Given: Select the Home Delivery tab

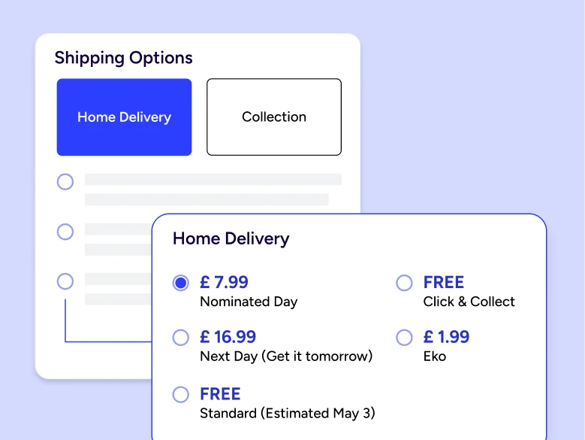Looking at the screenshot, I should 124,117.
